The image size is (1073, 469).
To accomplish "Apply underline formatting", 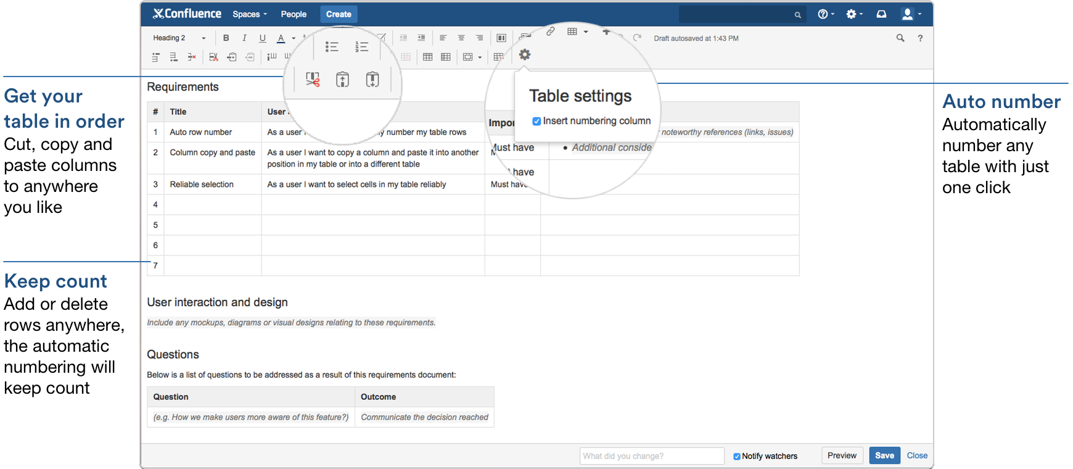I will pyautogui.click(x=263, y=38).
